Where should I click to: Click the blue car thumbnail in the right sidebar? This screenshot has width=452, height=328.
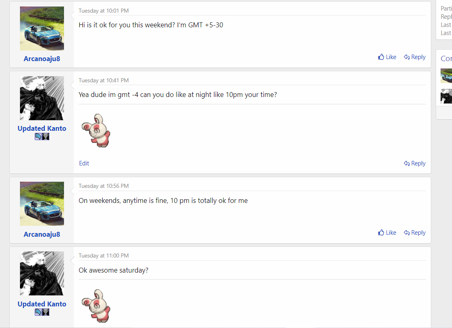coord(447,76)
